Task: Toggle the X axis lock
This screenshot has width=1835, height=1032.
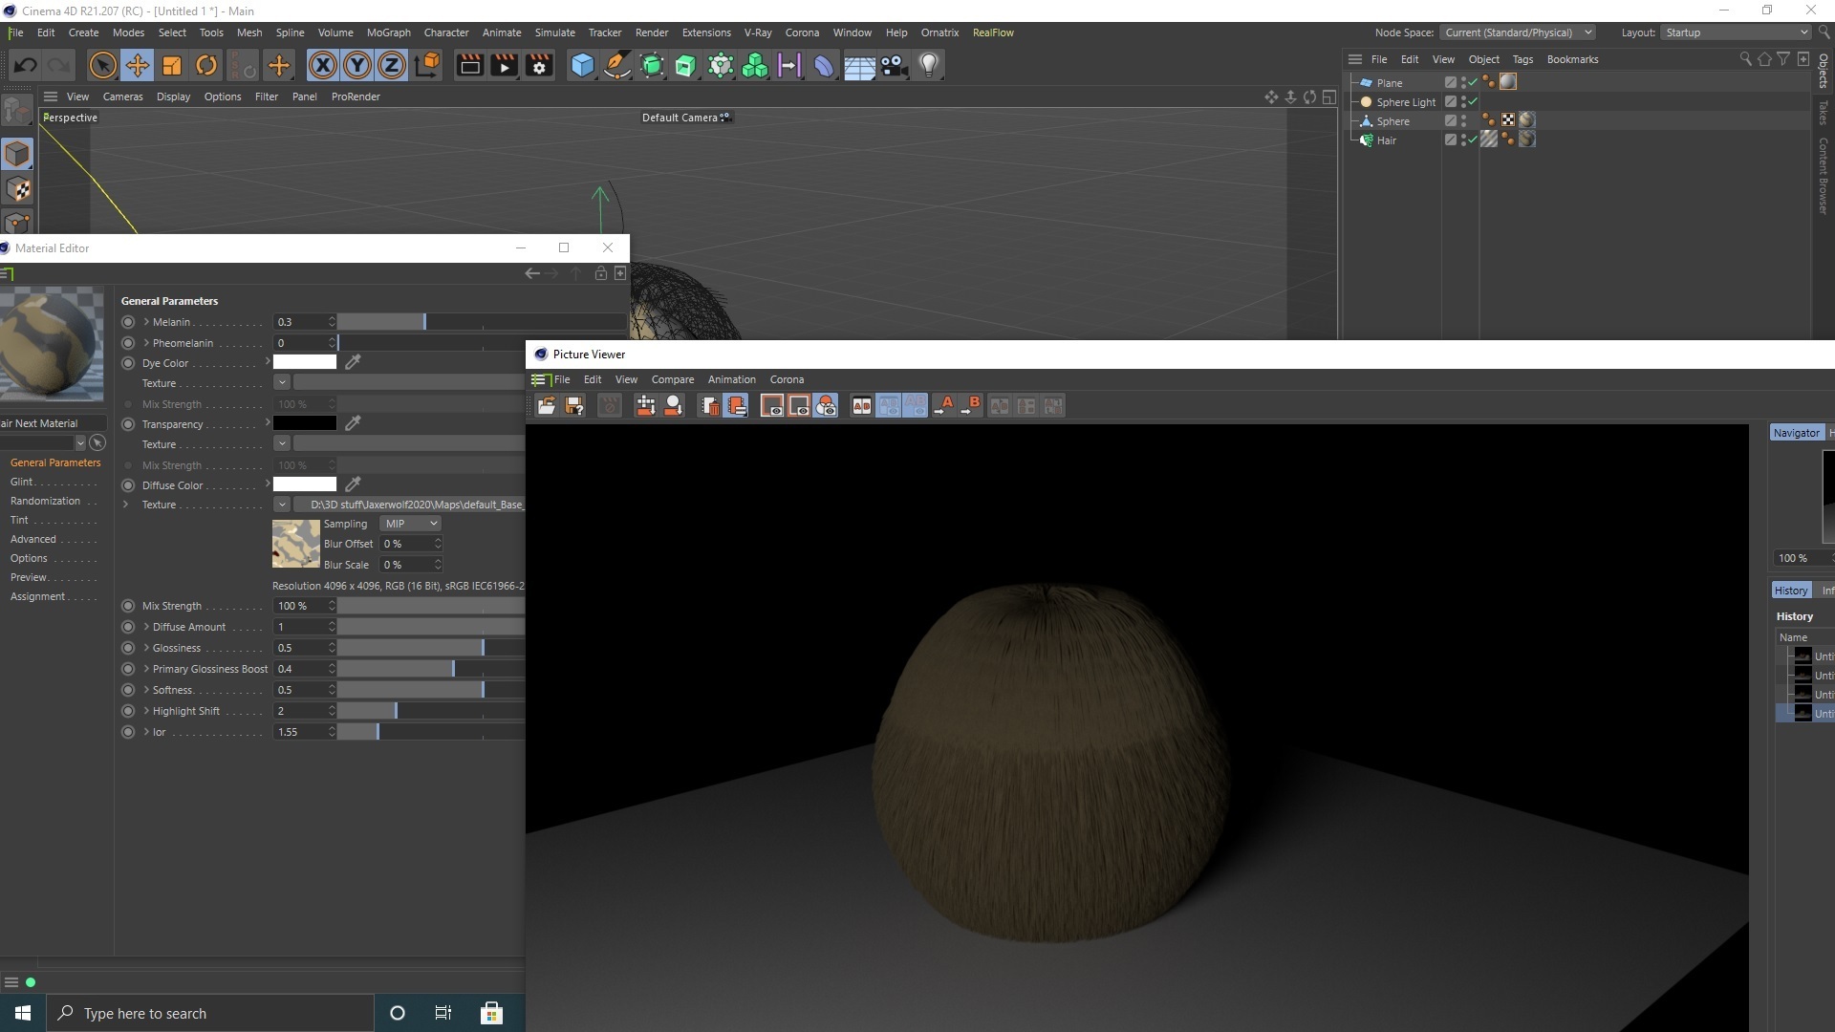Action: (323, 65)
